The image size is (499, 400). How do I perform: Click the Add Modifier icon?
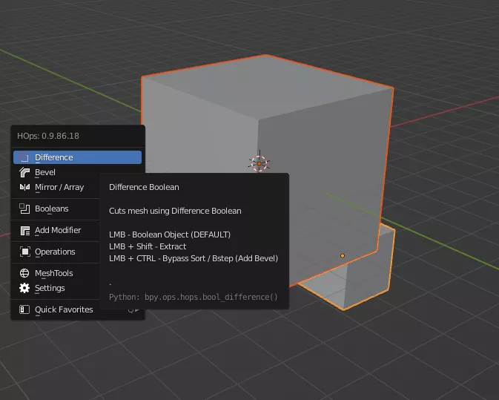[x=24, y=230]
